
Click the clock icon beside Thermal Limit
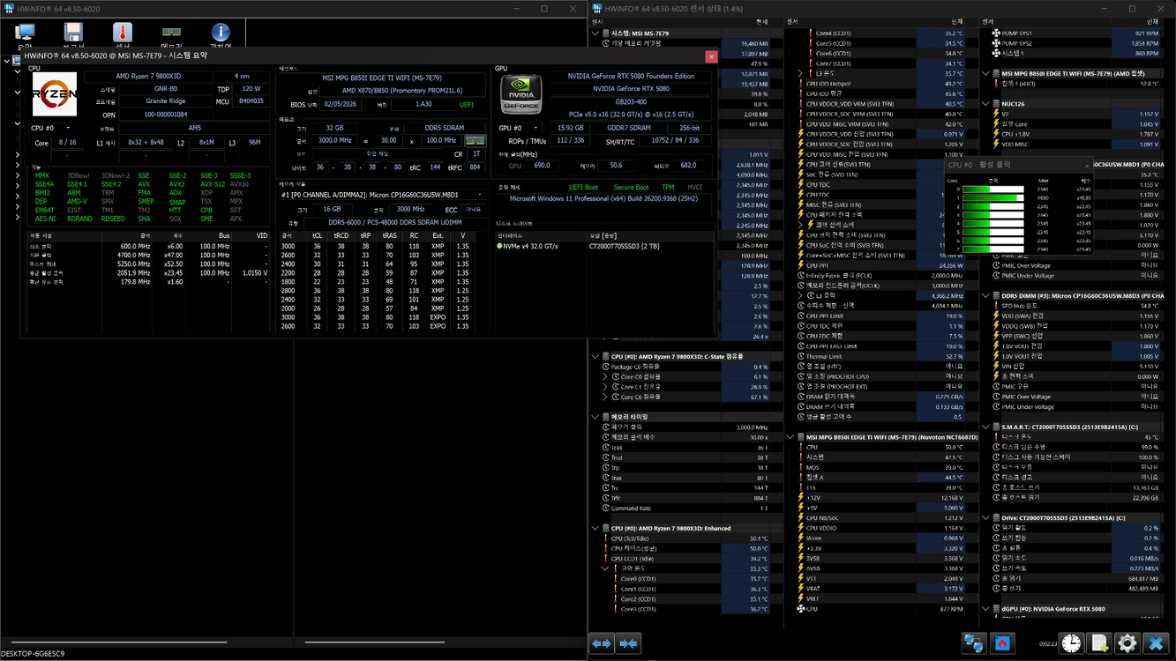pos(801,356)
